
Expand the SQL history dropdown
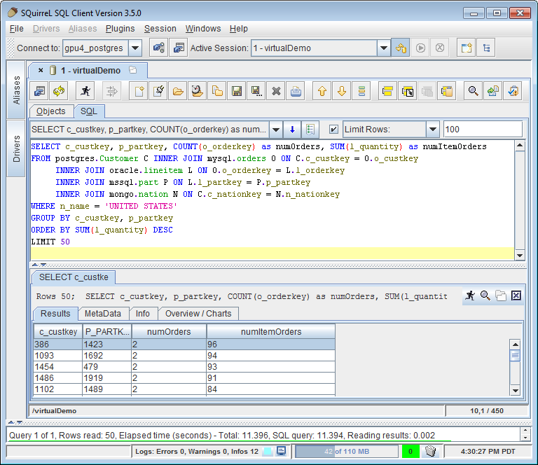(276, 130)
